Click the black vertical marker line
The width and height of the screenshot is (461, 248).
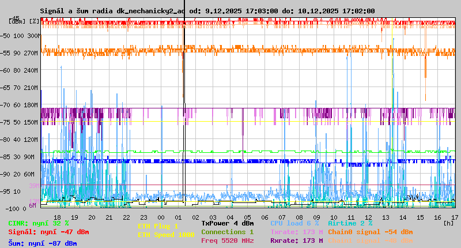(x=184, y=115)
